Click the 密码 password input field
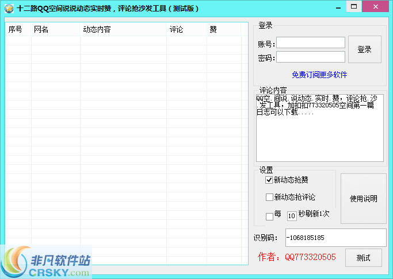The height and width of the screenshot is (279, 393). tap(311, 57)
